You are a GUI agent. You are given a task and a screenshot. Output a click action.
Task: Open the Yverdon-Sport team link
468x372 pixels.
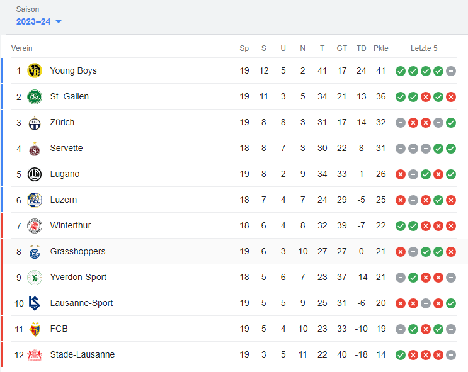[x=78, y=277]
